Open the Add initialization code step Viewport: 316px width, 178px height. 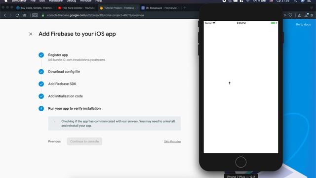coord(65,96)
